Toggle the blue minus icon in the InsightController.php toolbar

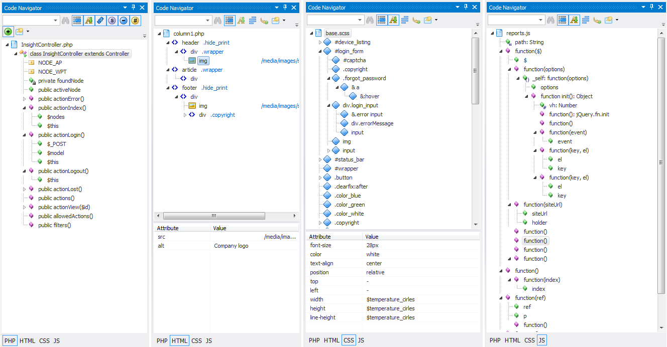[124, 21]
